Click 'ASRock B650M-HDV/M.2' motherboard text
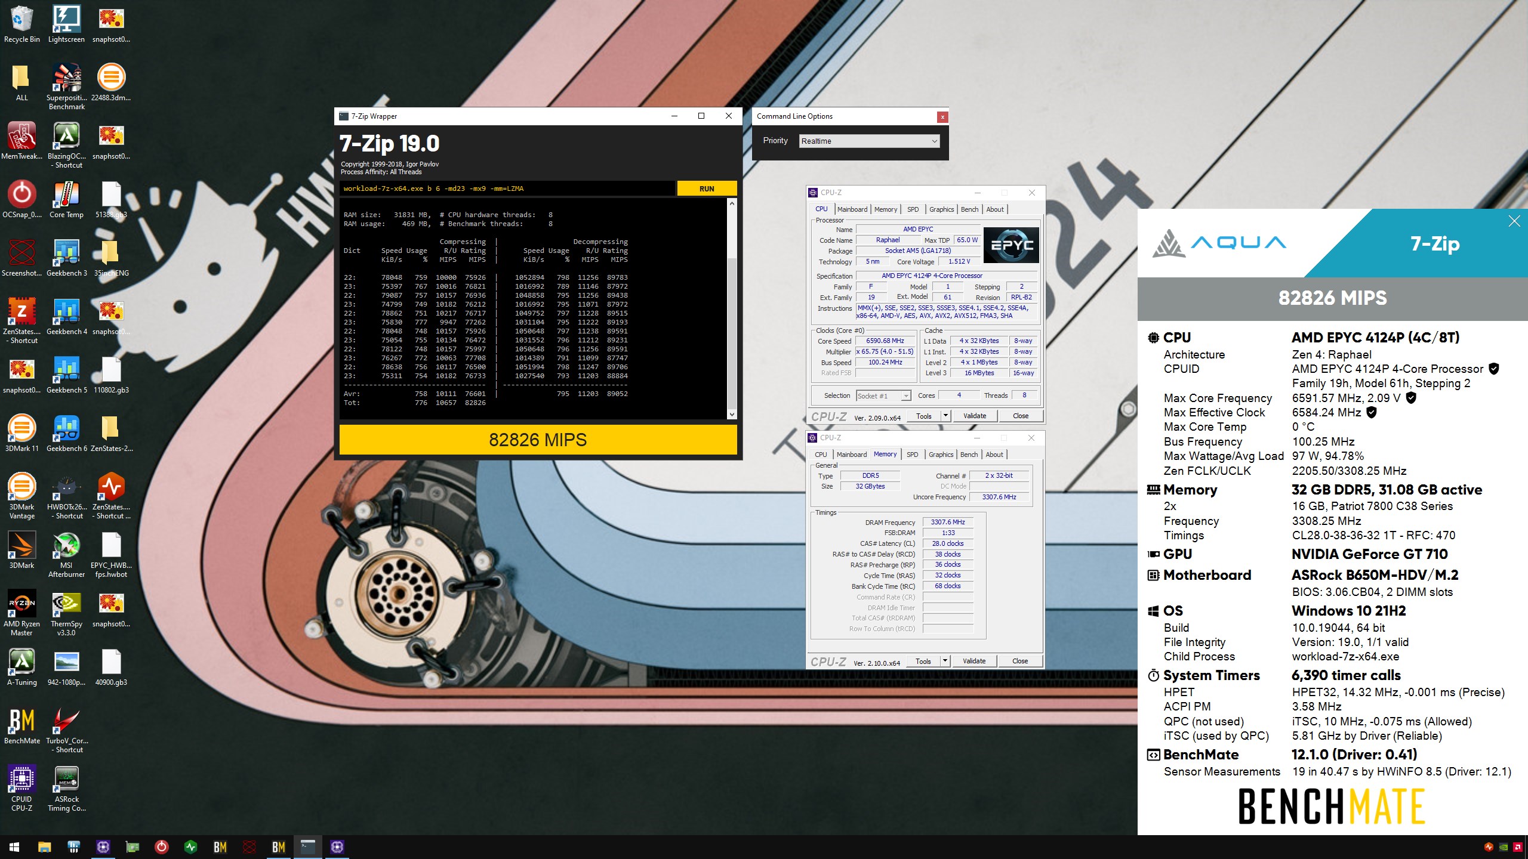 click(x=1375, y=575)
